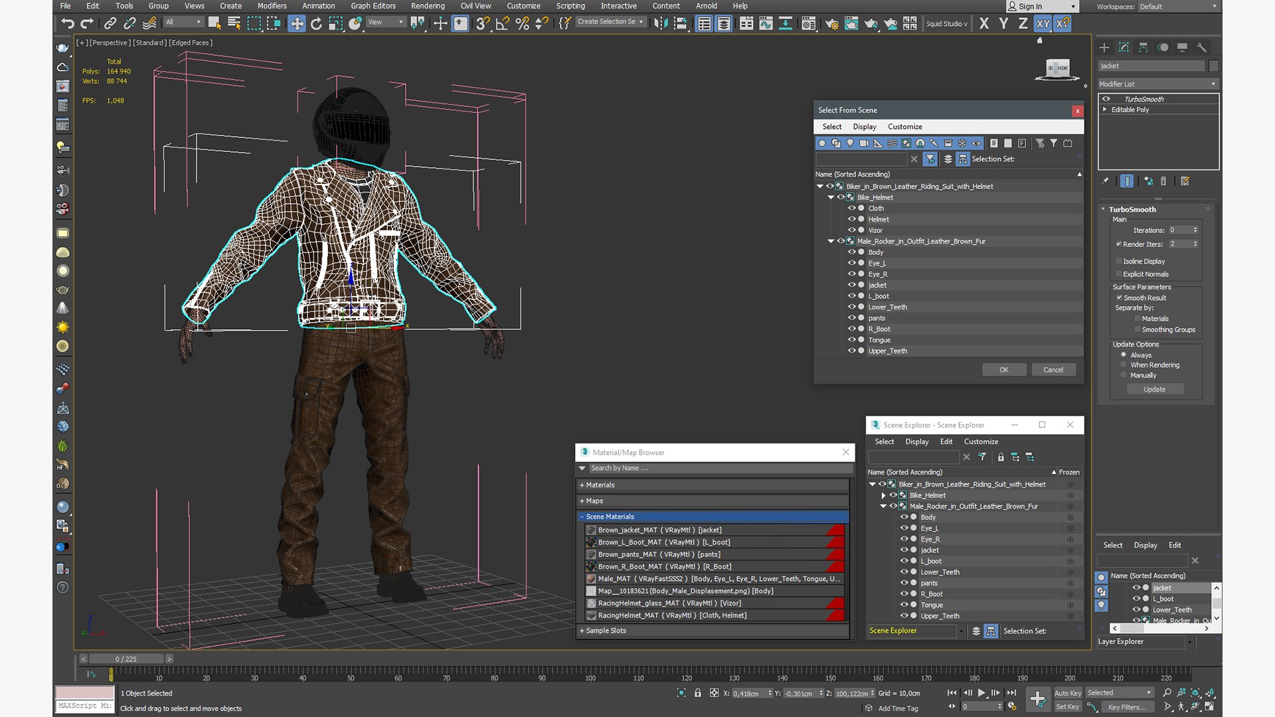Screen dimensions: 1275x717
Task: Expand Sample Slots in Material Browser
Action: click(x=713, y=631)
